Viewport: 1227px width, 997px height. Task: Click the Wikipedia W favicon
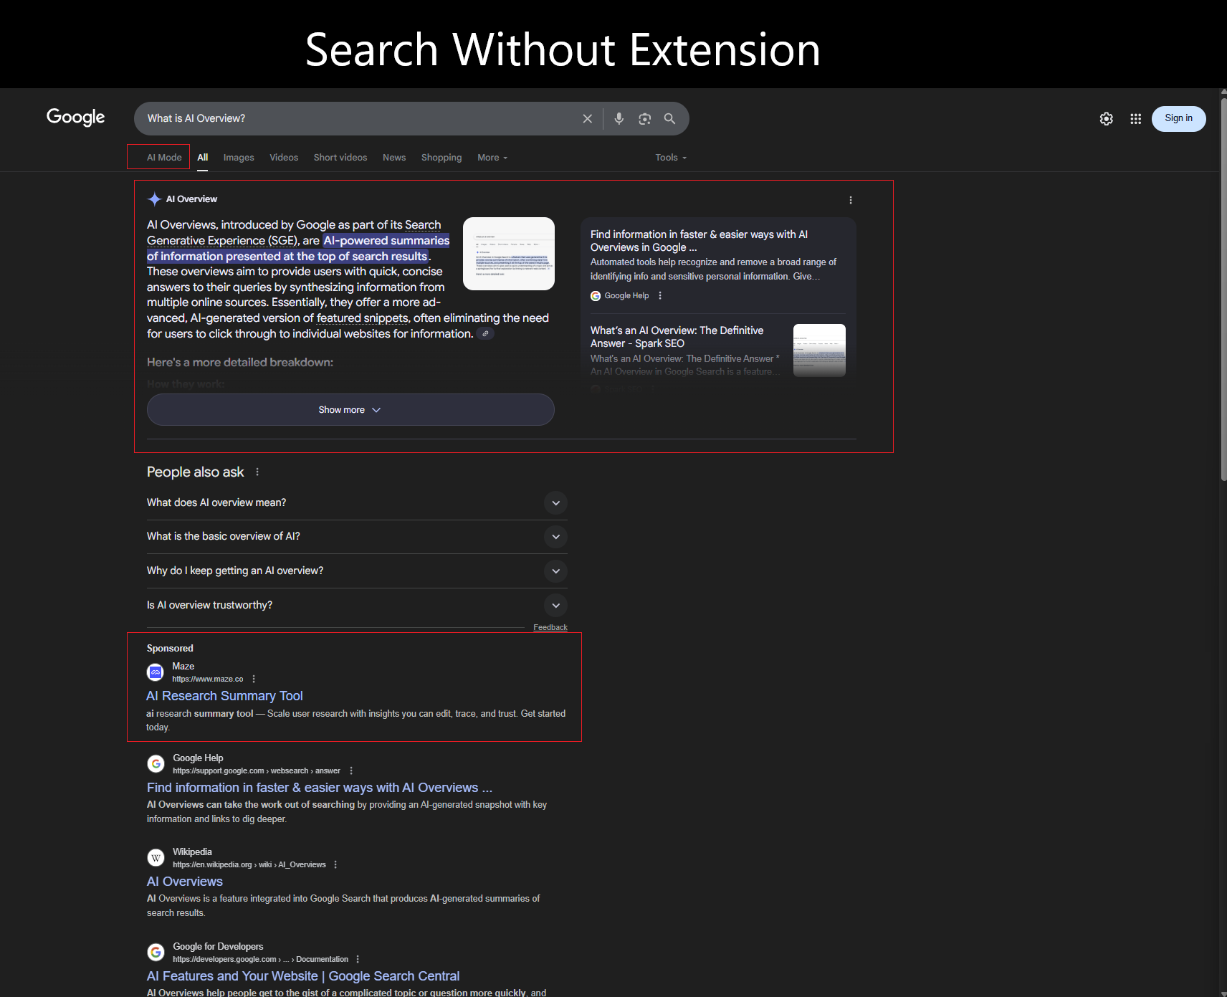pyautogui.click(x=156, y=858)
